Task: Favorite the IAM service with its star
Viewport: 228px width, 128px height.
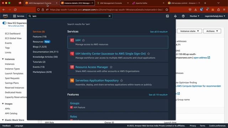Action: pos(83,40)
